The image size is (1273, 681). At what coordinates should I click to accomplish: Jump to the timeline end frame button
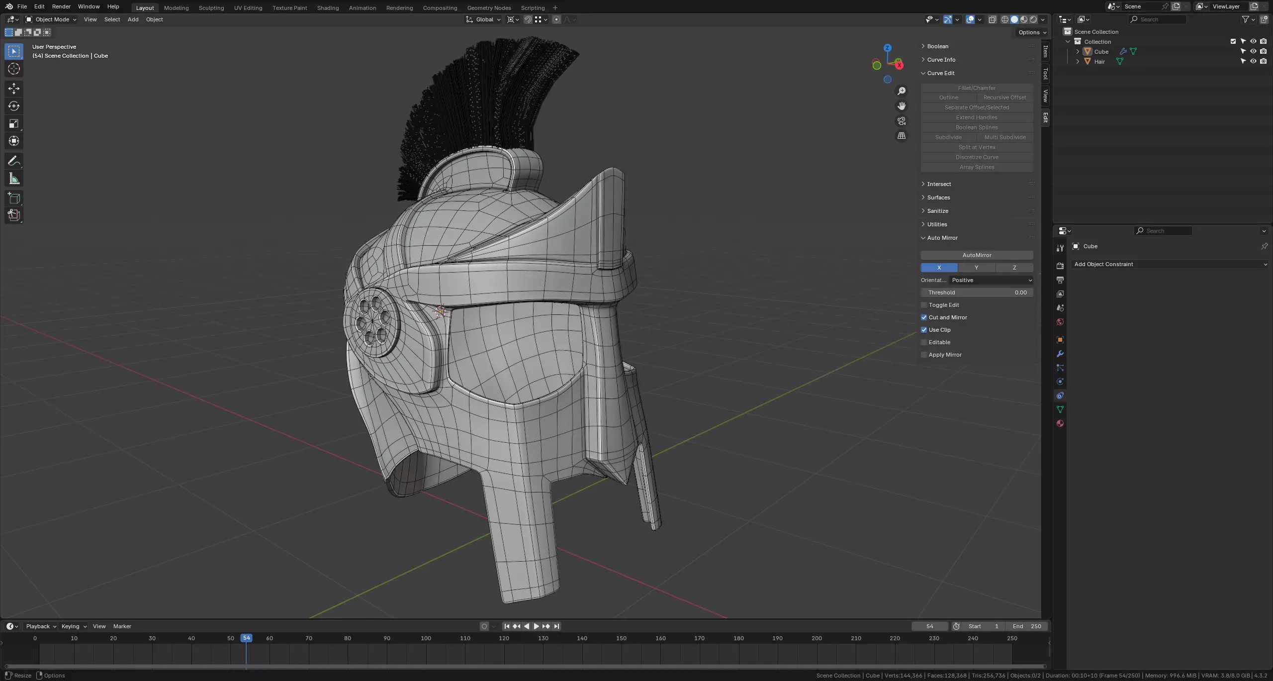coord(556,626)
